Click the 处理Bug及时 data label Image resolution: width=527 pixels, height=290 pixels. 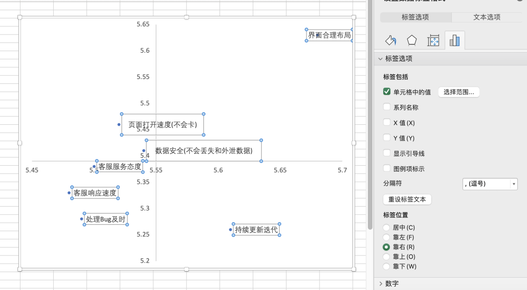pos(106,219)
